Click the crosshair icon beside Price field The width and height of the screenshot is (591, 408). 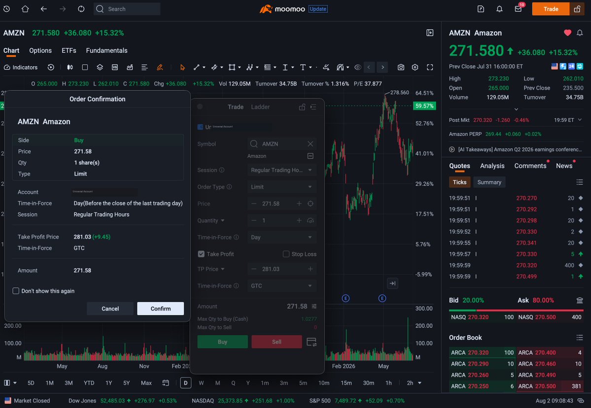click(x=310, y=204)
